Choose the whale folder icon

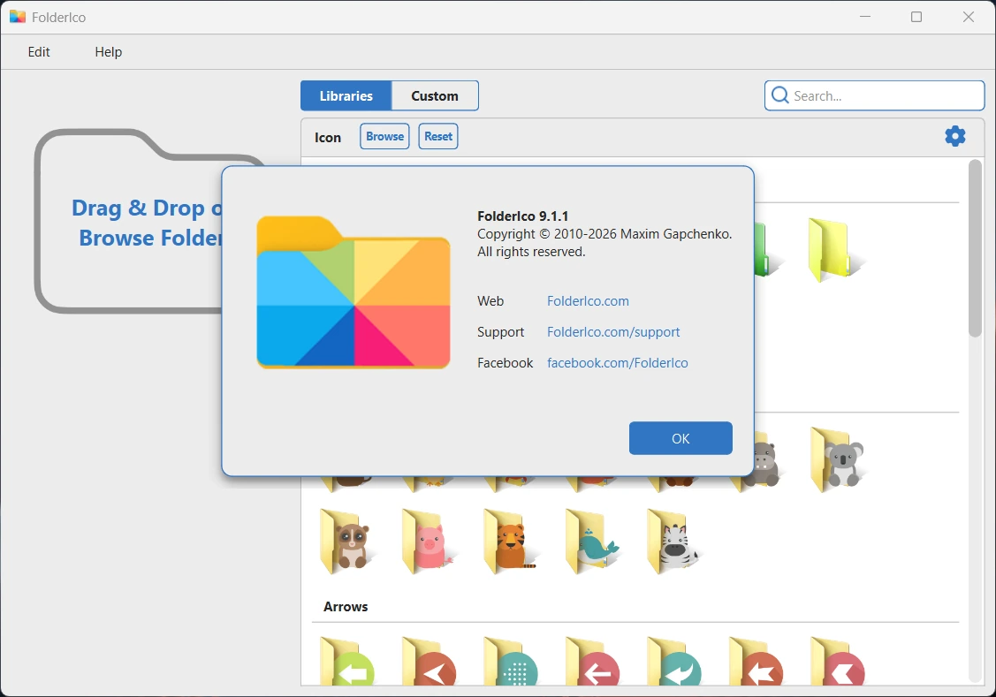[x=592, y=542]
